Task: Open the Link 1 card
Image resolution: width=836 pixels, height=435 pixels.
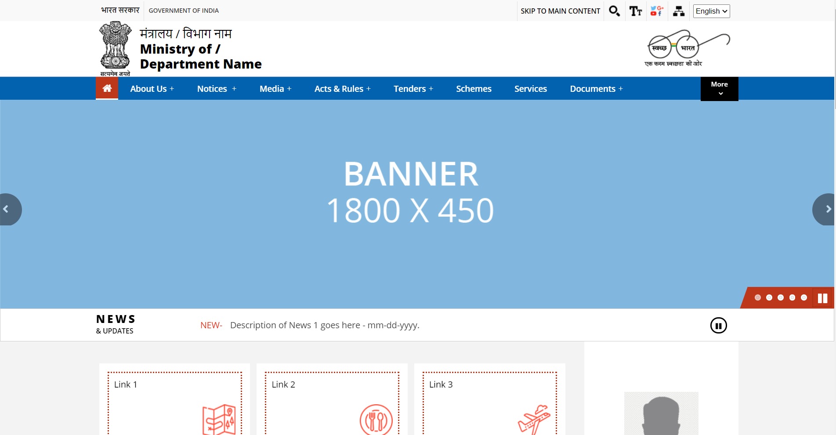Action: pos(174,402)
